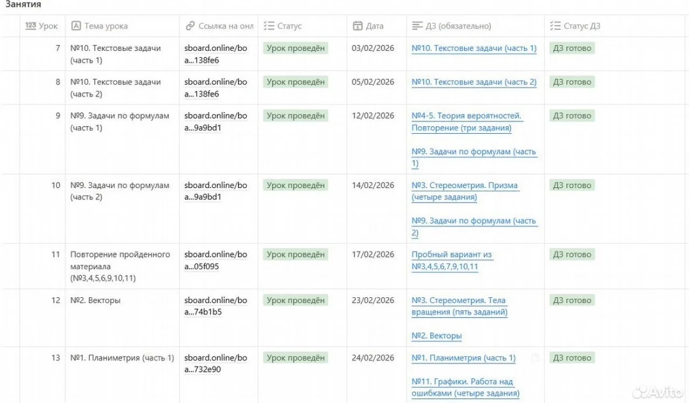
Task: Open the Дата column header options
Action: [376, 26]
